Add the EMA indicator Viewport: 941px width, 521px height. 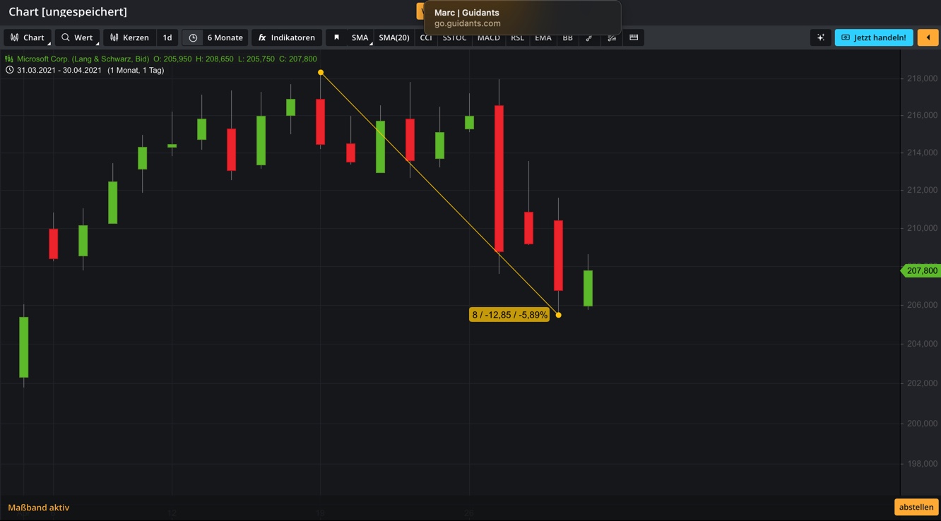click(543, 37)
